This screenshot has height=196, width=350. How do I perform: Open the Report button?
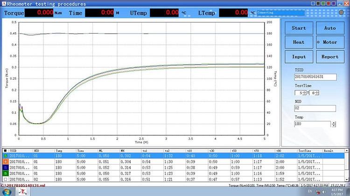point(329,56)
